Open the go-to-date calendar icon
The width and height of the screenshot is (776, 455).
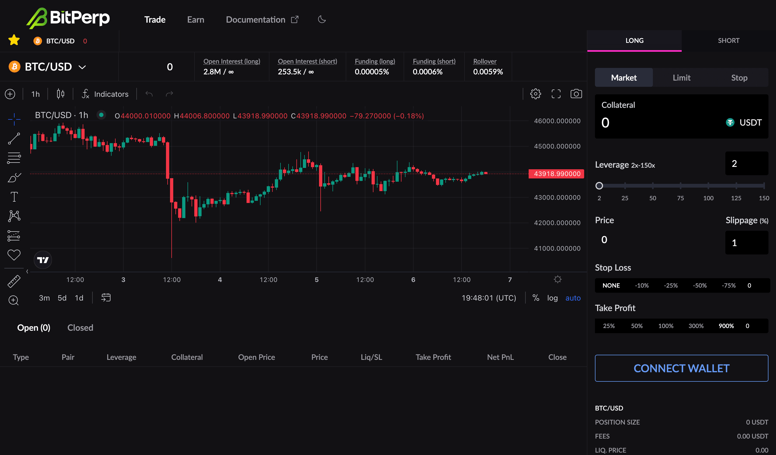tap(106, 298)
